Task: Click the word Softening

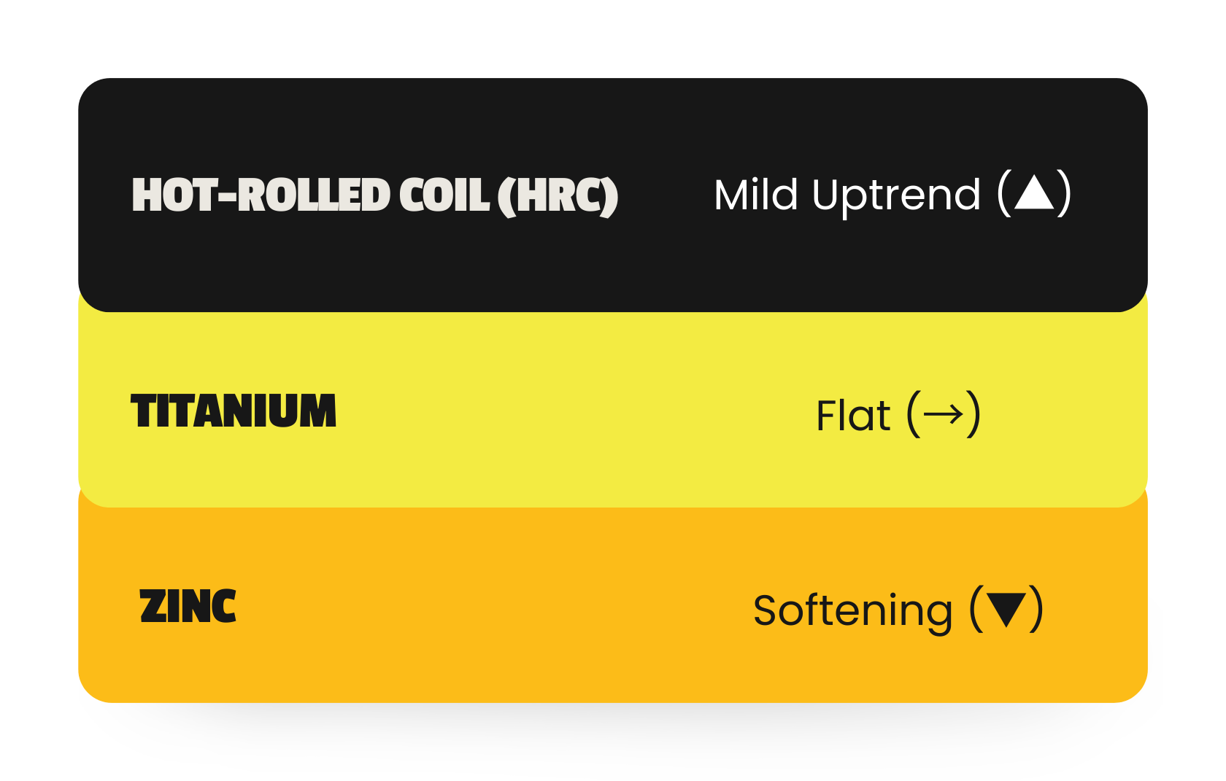Action: [852, 610]
